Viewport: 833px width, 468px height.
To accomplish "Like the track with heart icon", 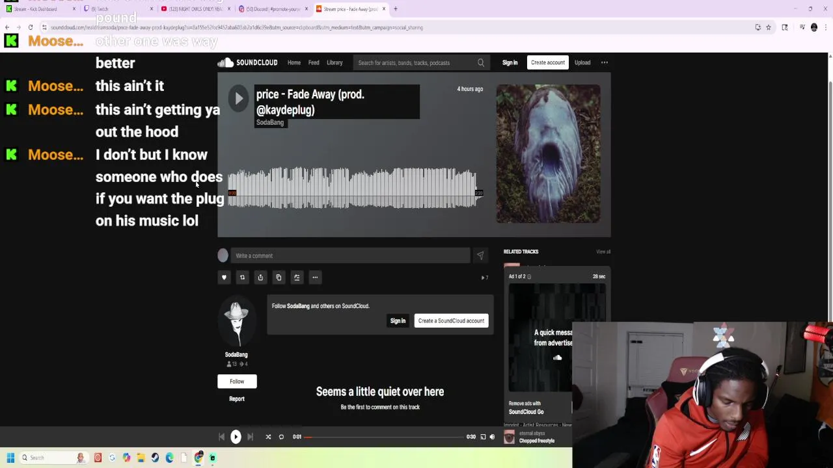I will click(x=224, y=278).
